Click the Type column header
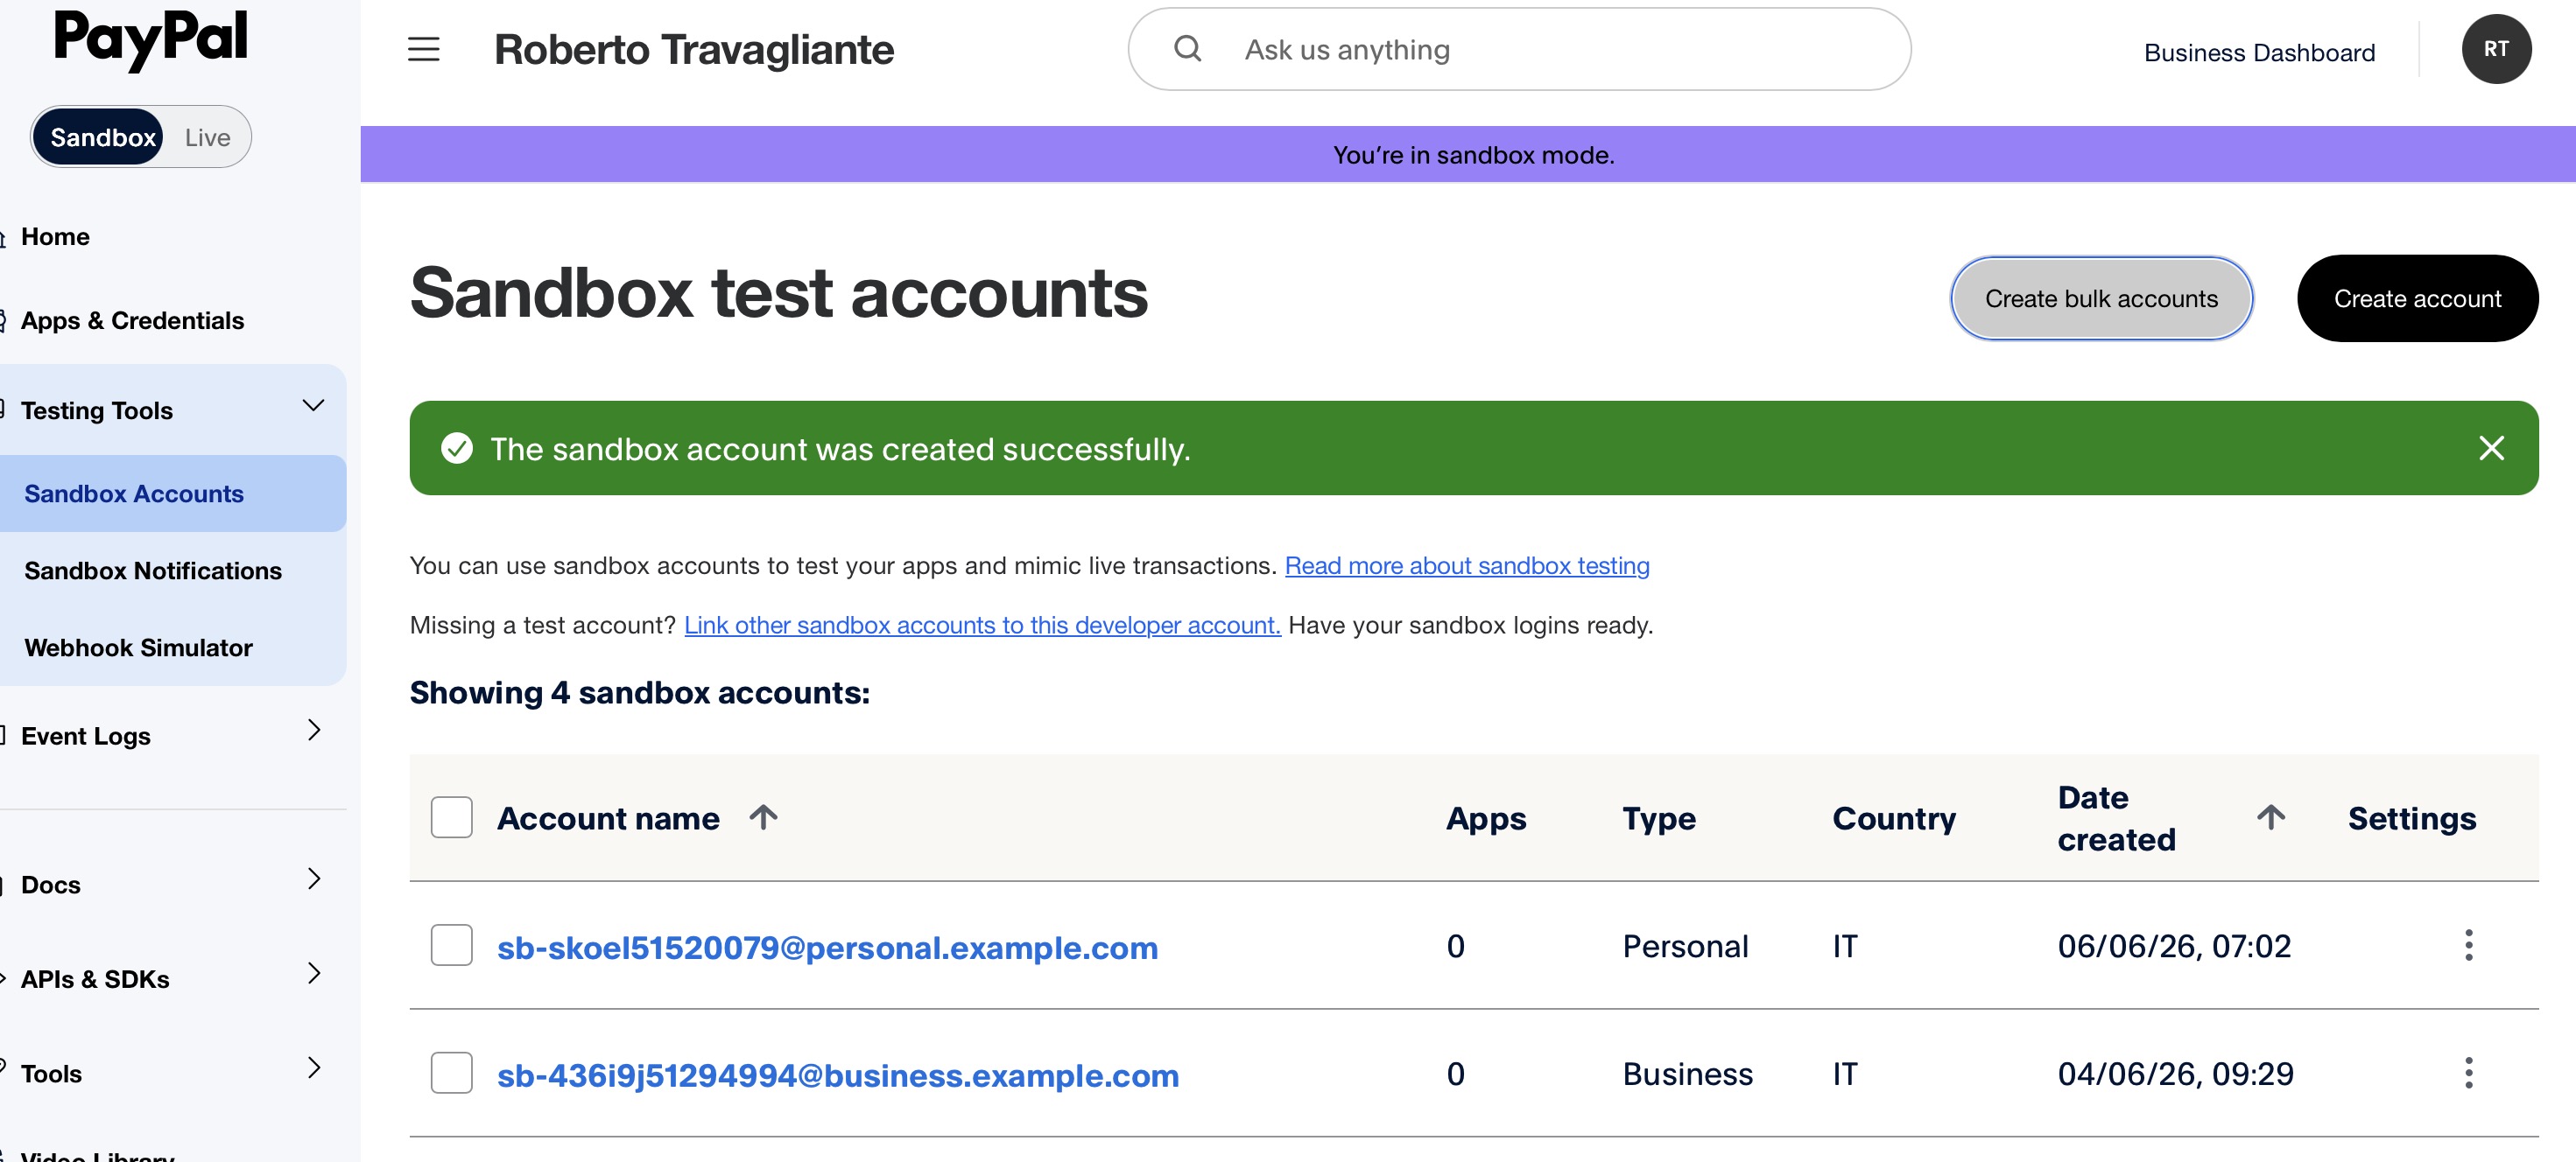The height and width of the screenshot is (1162, 2576). 1659,818
